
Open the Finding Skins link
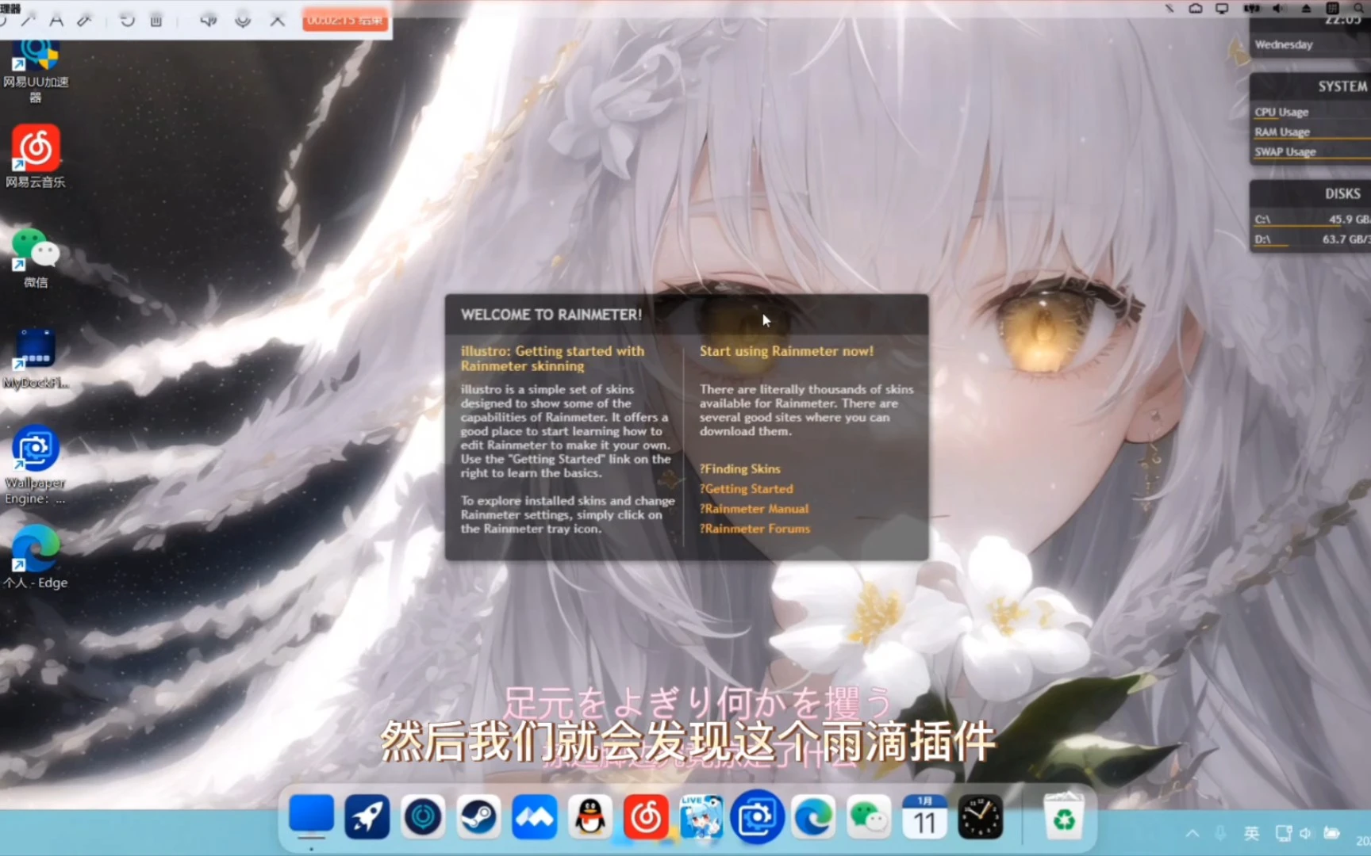click(x=740, y=469)
